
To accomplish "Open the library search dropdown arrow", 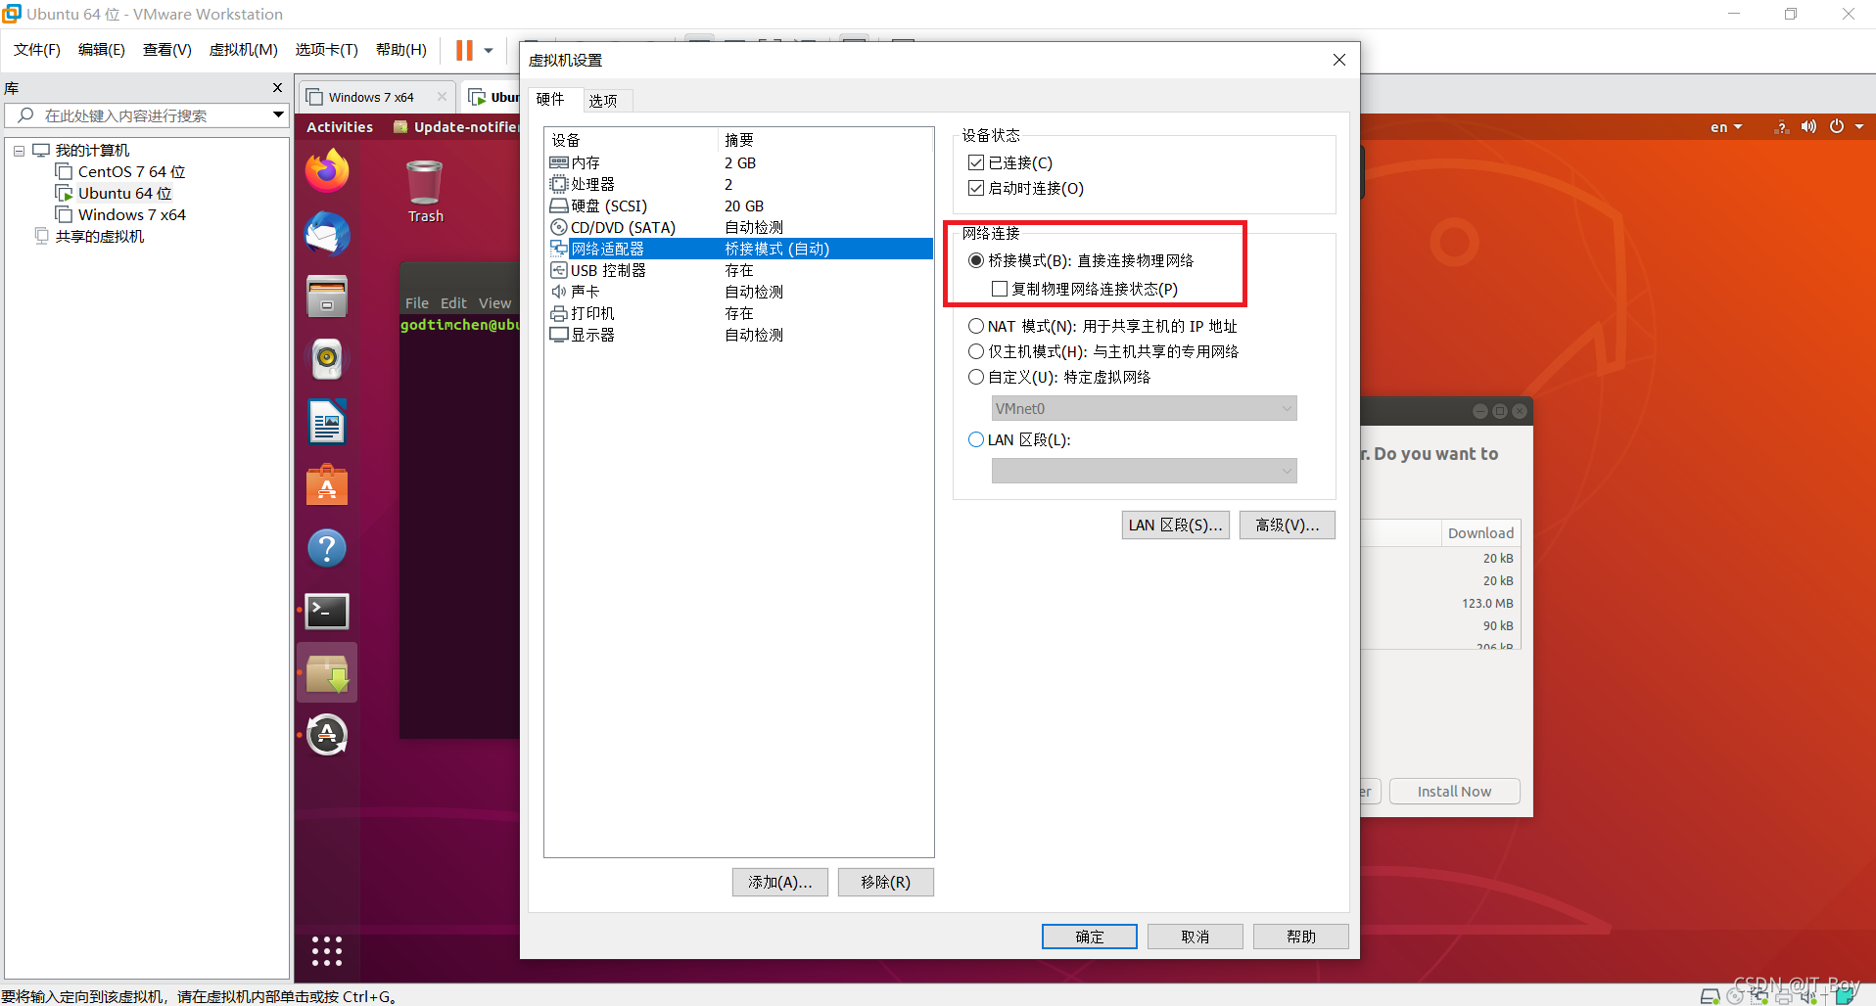I will click(x=278, y=115).
